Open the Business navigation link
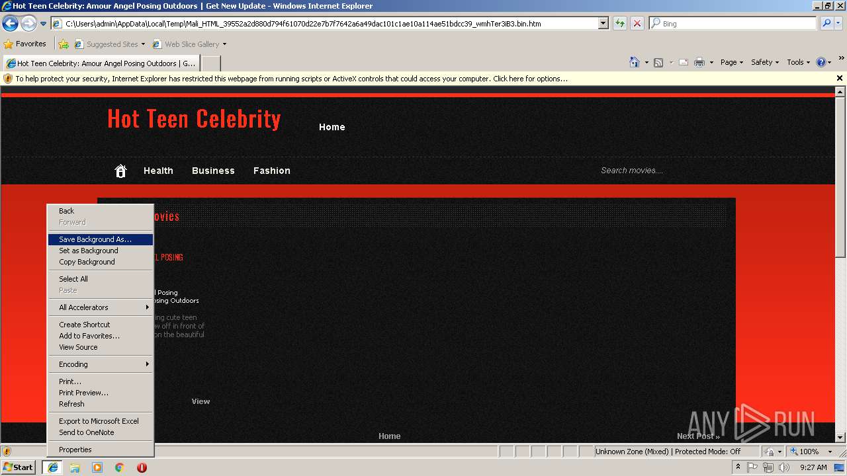This screenshot has width=847, height=476. click(213, 171)
